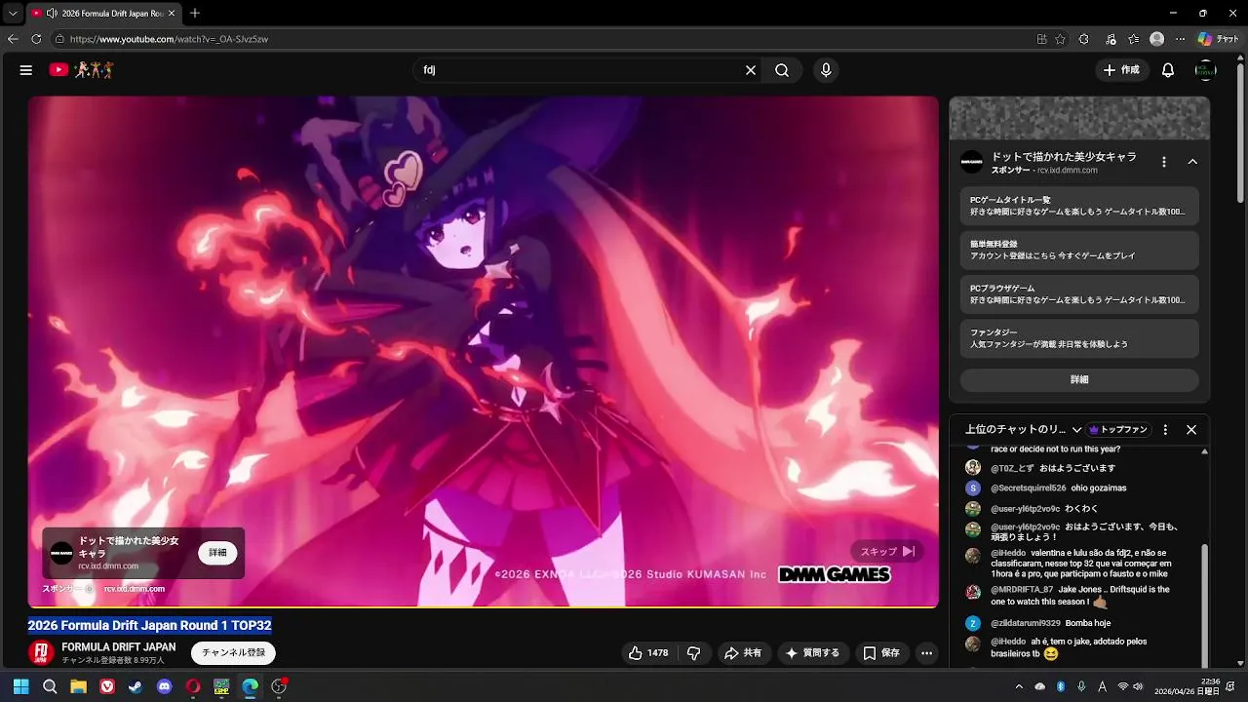The image size is (1248, 702).
Task: Open the ファンタジー ad link
Action: pyautogui.click(x=1079, y=338)
